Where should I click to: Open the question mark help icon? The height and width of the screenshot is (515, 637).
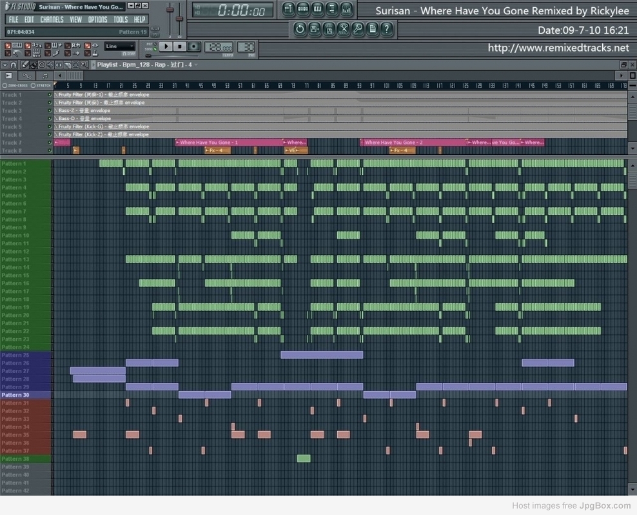point(387,29)
